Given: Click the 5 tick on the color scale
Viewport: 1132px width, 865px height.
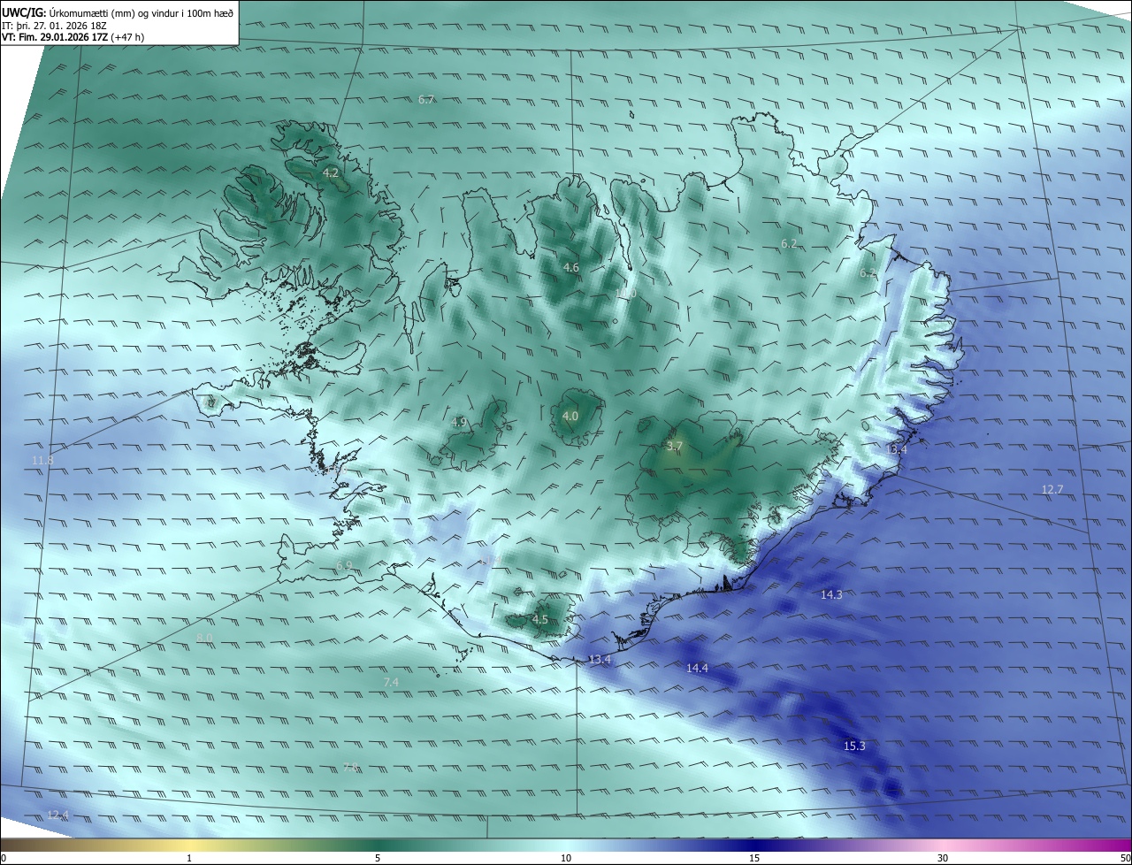Looking at the screenshot, I should click(378, 858).
